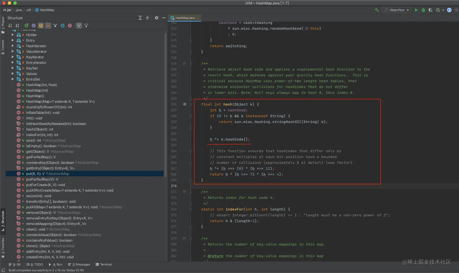This screenshot has height=273, width=459.
Task: Open the Run tool window
Action: 55,265
